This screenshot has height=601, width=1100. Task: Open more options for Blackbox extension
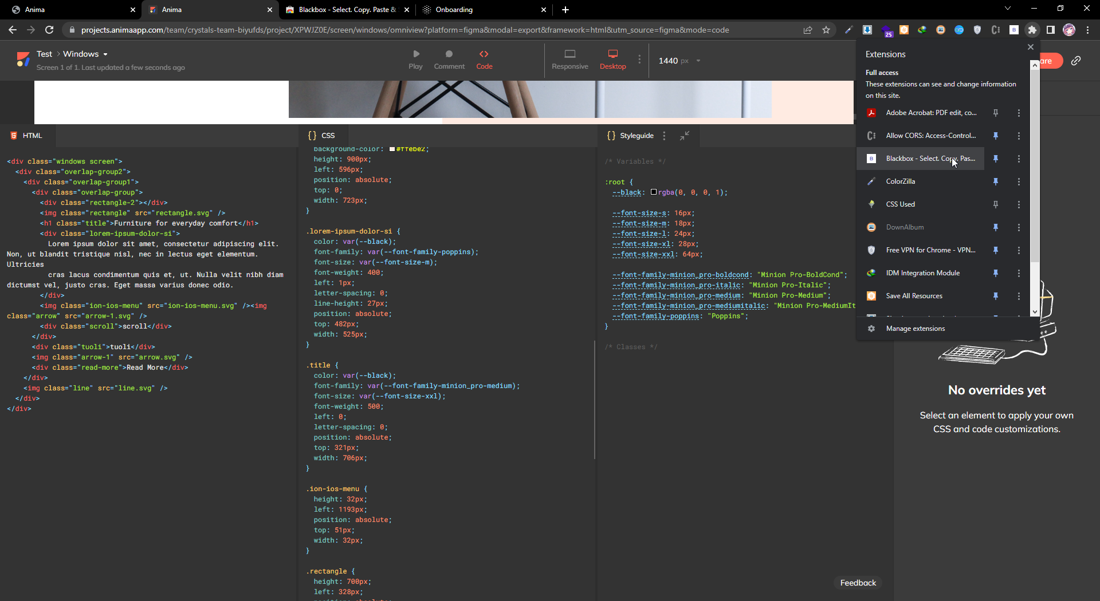coord(1019,159)
